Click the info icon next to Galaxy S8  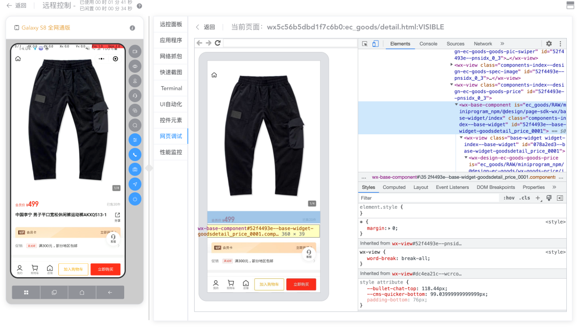(132, 28)
